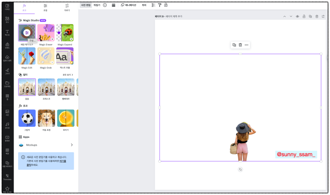330x195 pixels.
Task: Open the floating toolbar more options (…)
Action: pos(246,45)
